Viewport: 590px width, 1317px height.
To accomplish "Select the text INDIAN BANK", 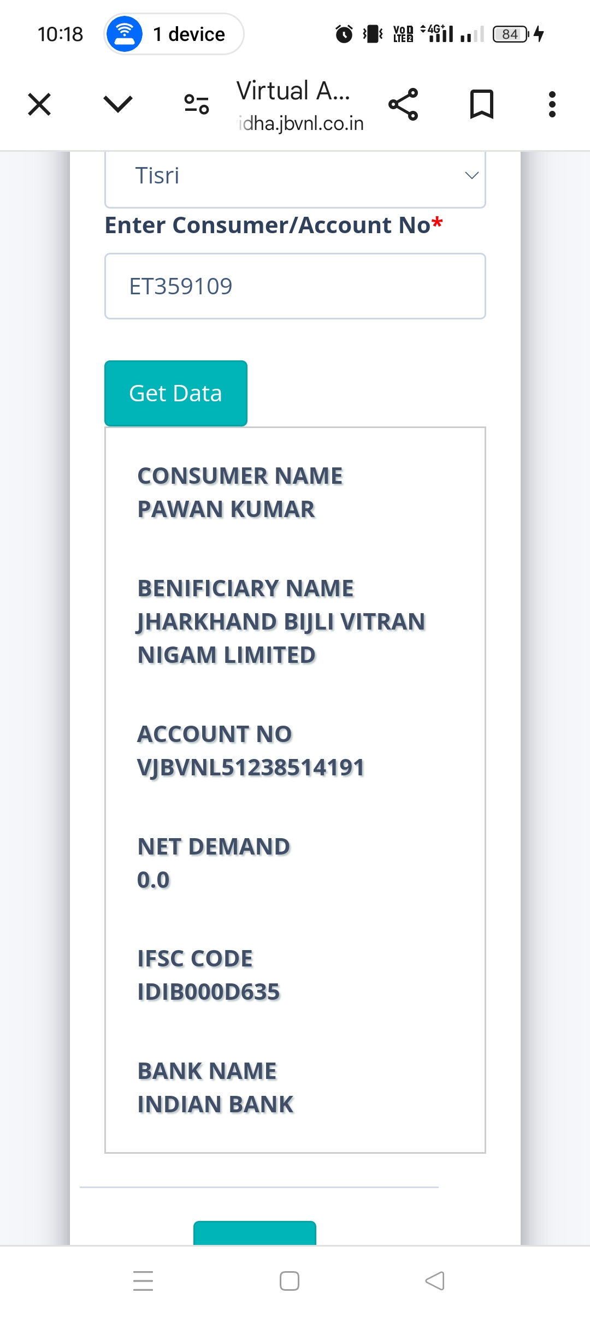I will (x=216, y=1105).
